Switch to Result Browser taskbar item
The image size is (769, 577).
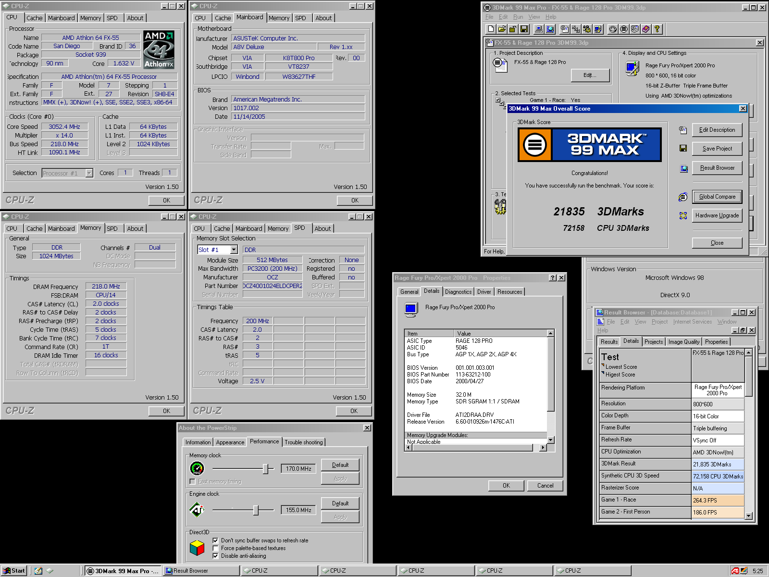201,571
